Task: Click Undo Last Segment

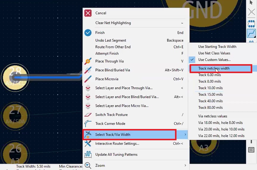Action: click(111, 40)
